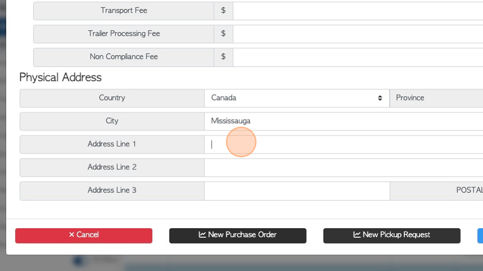
Task: Click the dollar sign beside Non Compliance Fee
Action: click(224, 57)
